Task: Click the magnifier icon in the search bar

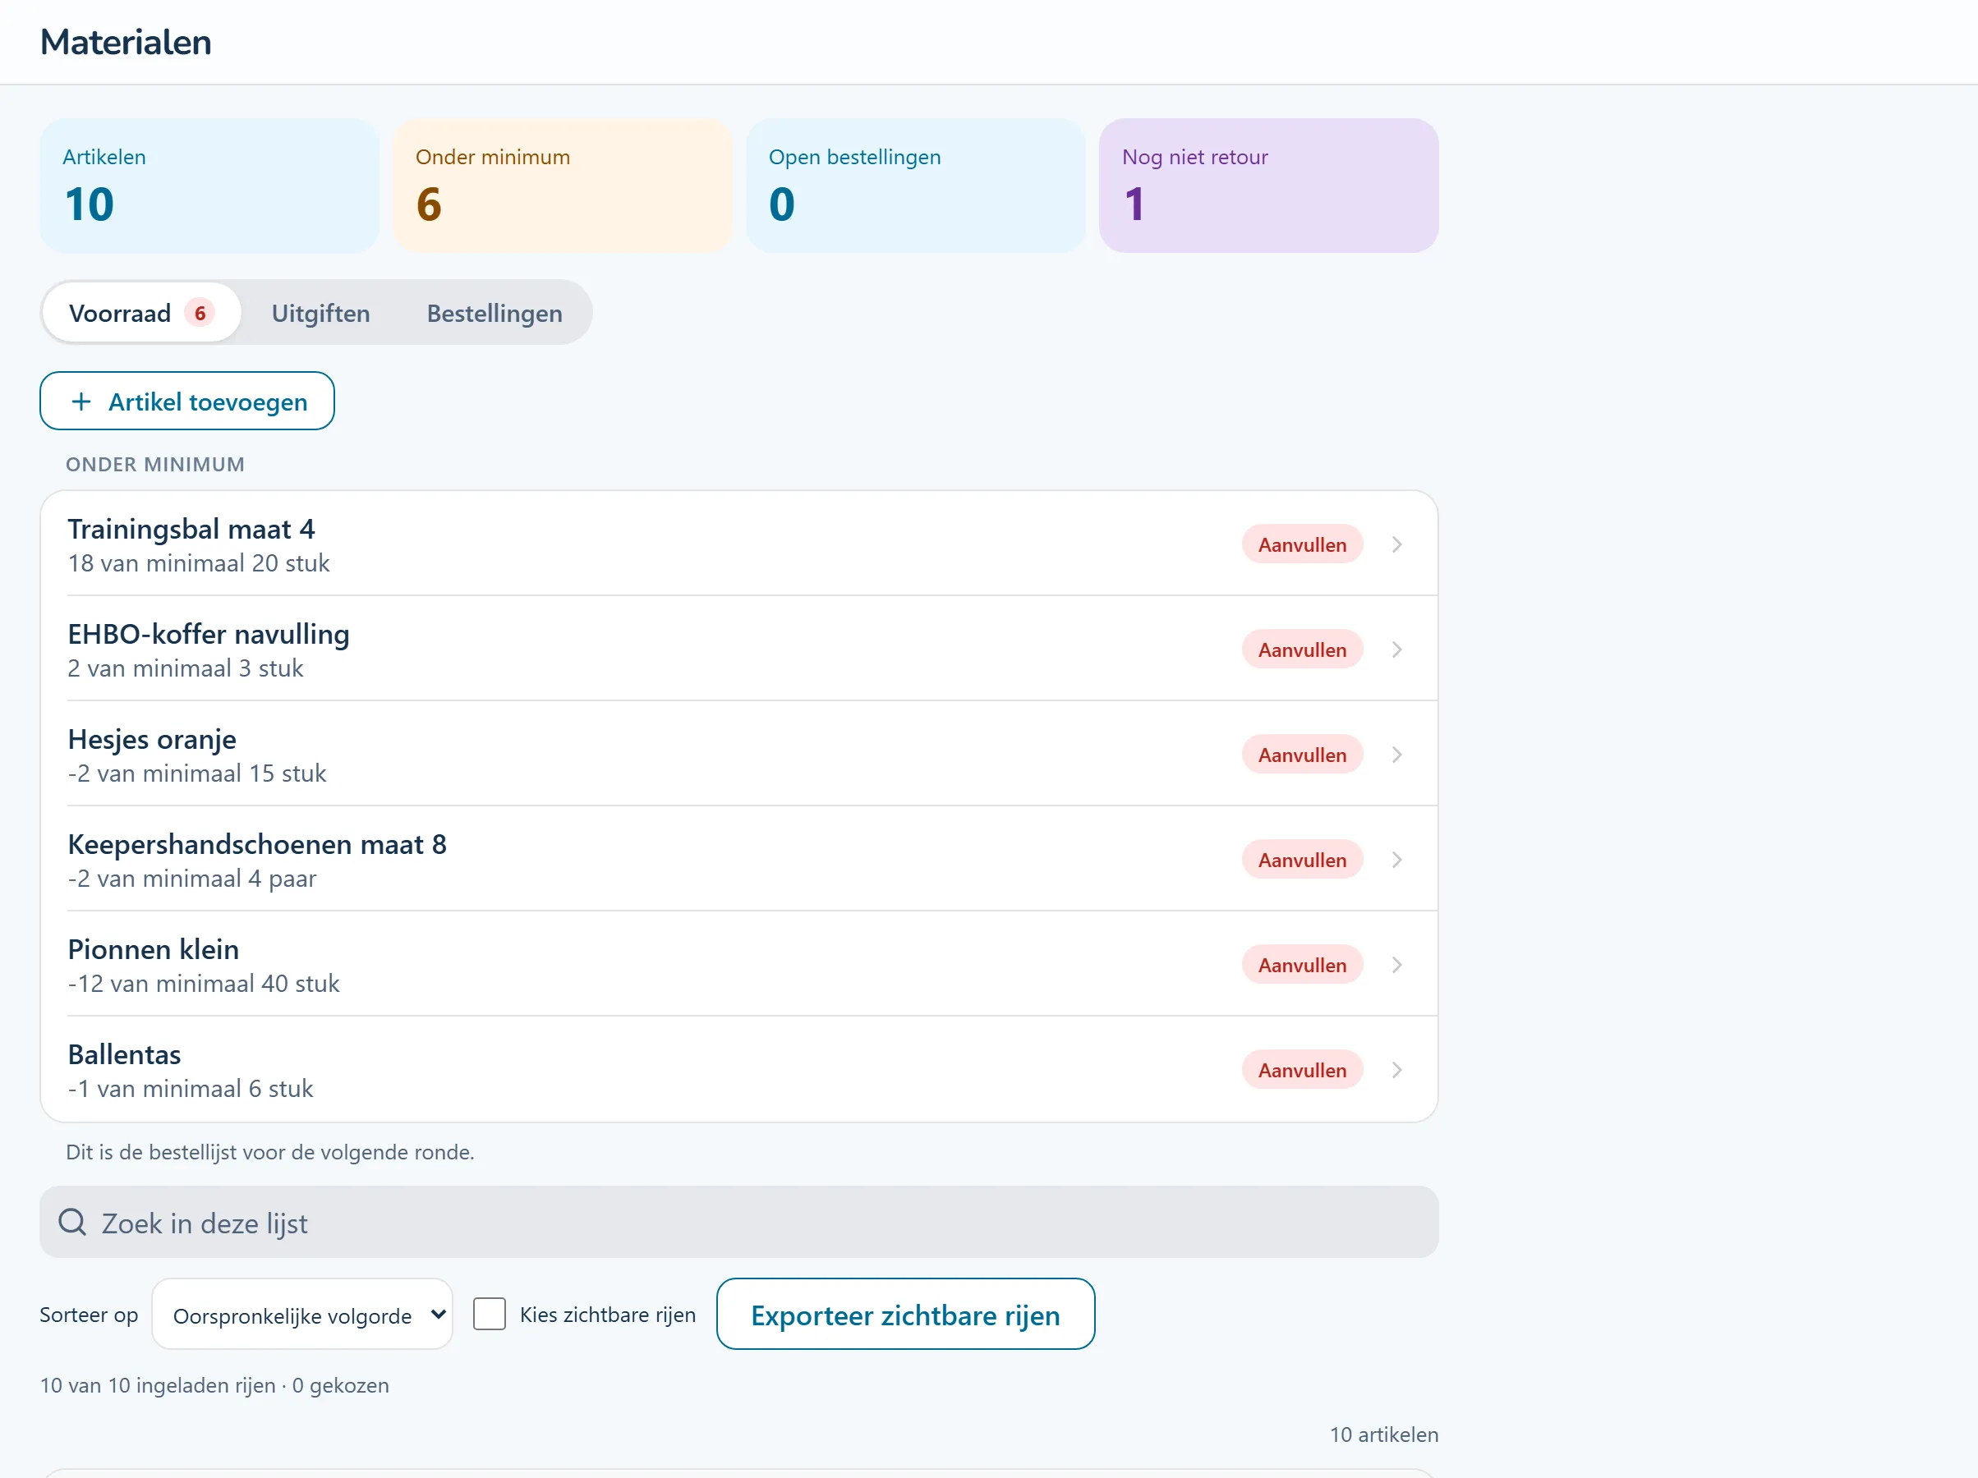Action: 72,1223
